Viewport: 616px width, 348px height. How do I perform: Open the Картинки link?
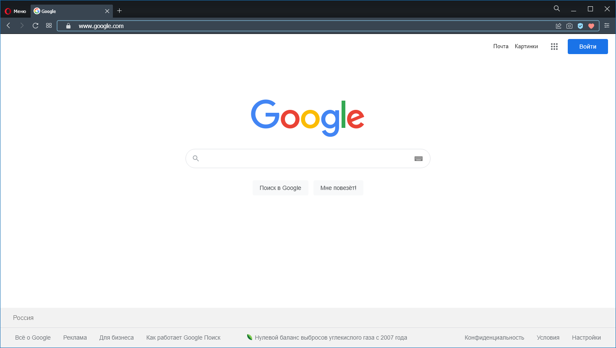click(x=526, y=47)
